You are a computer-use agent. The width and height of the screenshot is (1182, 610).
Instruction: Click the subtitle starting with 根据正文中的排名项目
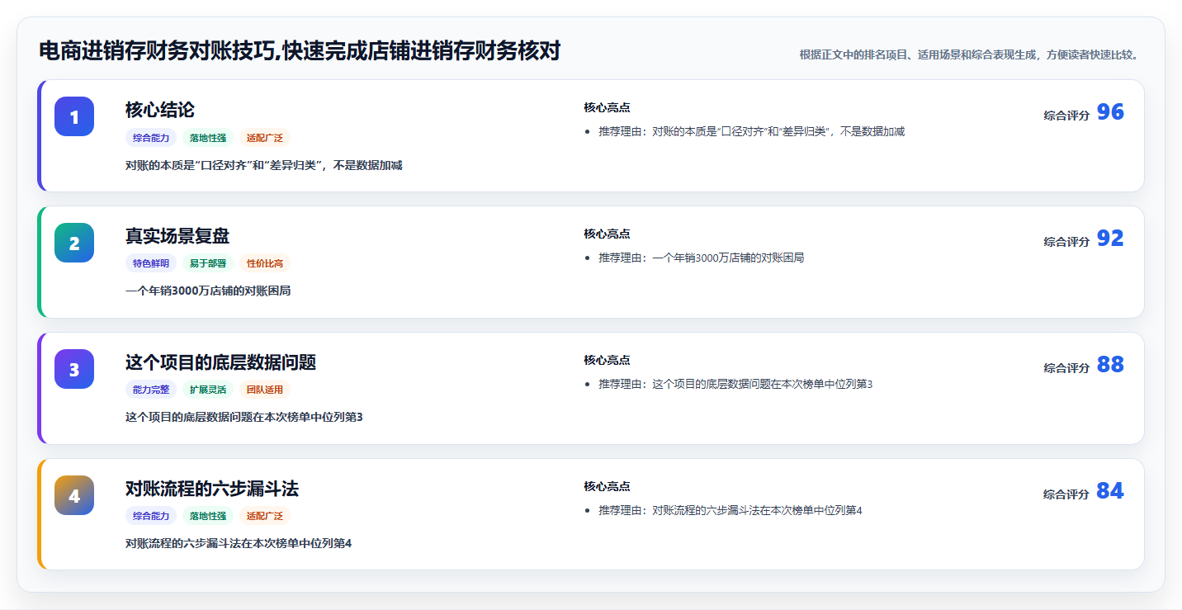click(x=971, y=54)
